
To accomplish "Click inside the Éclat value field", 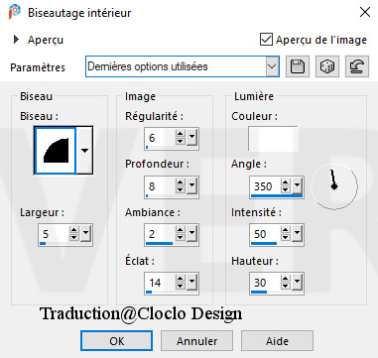I will point(161,283).
